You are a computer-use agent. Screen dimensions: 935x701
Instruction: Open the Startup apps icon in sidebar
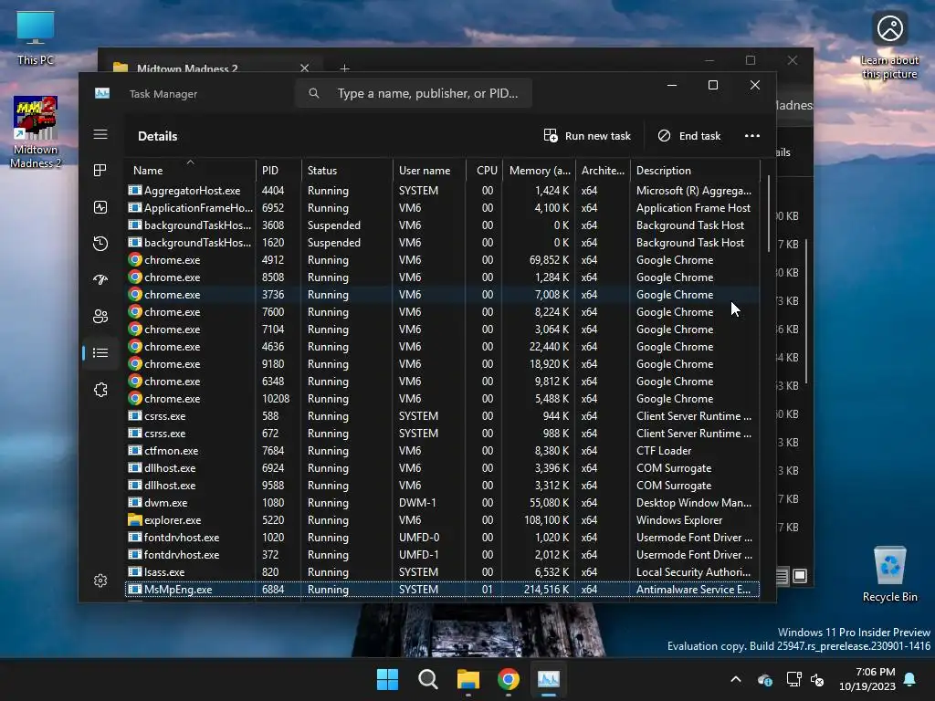100,279
